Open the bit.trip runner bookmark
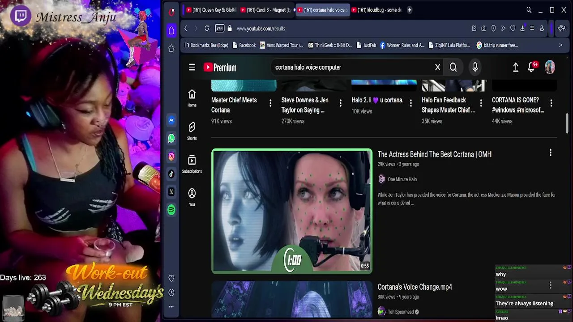The height and width of the screenshot is (322, 573). point(497,45)
